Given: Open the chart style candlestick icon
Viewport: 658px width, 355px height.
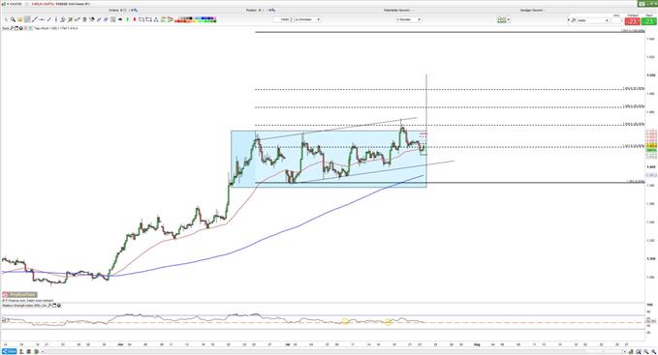Looking at the screenshot, I should [x=501, y=19].
